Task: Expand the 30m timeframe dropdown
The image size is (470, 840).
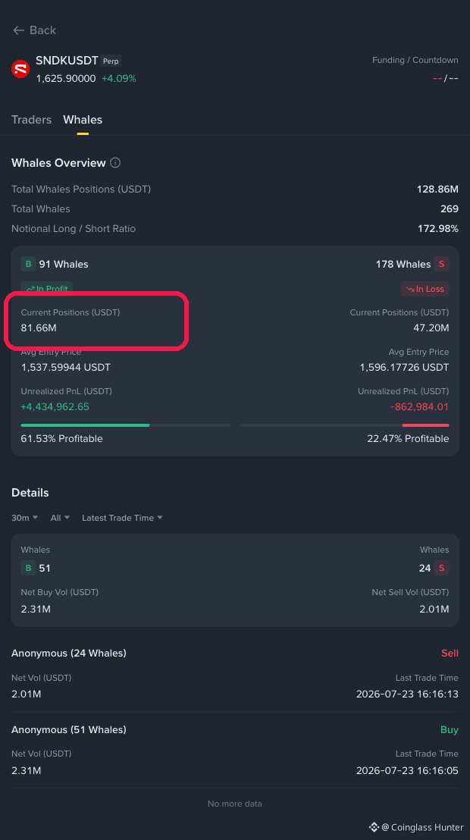Action: pos(25,518)
